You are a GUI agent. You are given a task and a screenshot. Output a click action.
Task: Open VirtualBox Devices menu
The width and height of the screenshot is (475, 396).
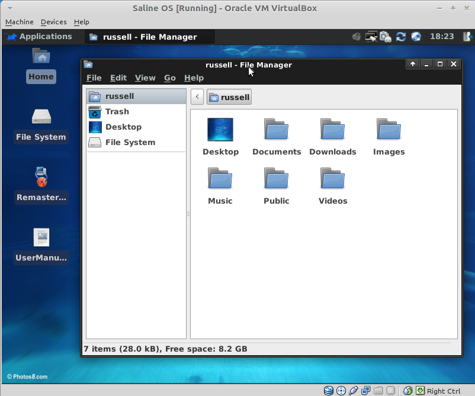tap(53, 22)
